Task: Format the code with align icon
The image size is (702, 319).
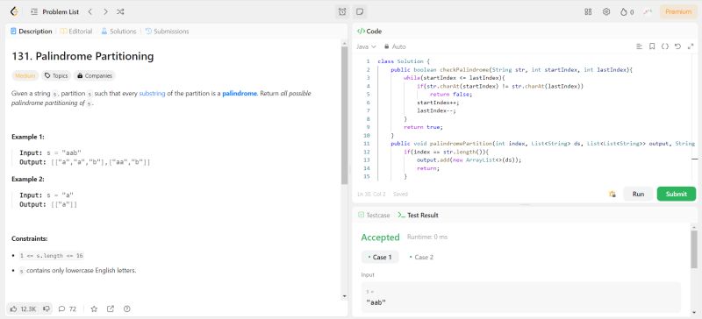Action: pyautogui.click(x=639, y=46)
